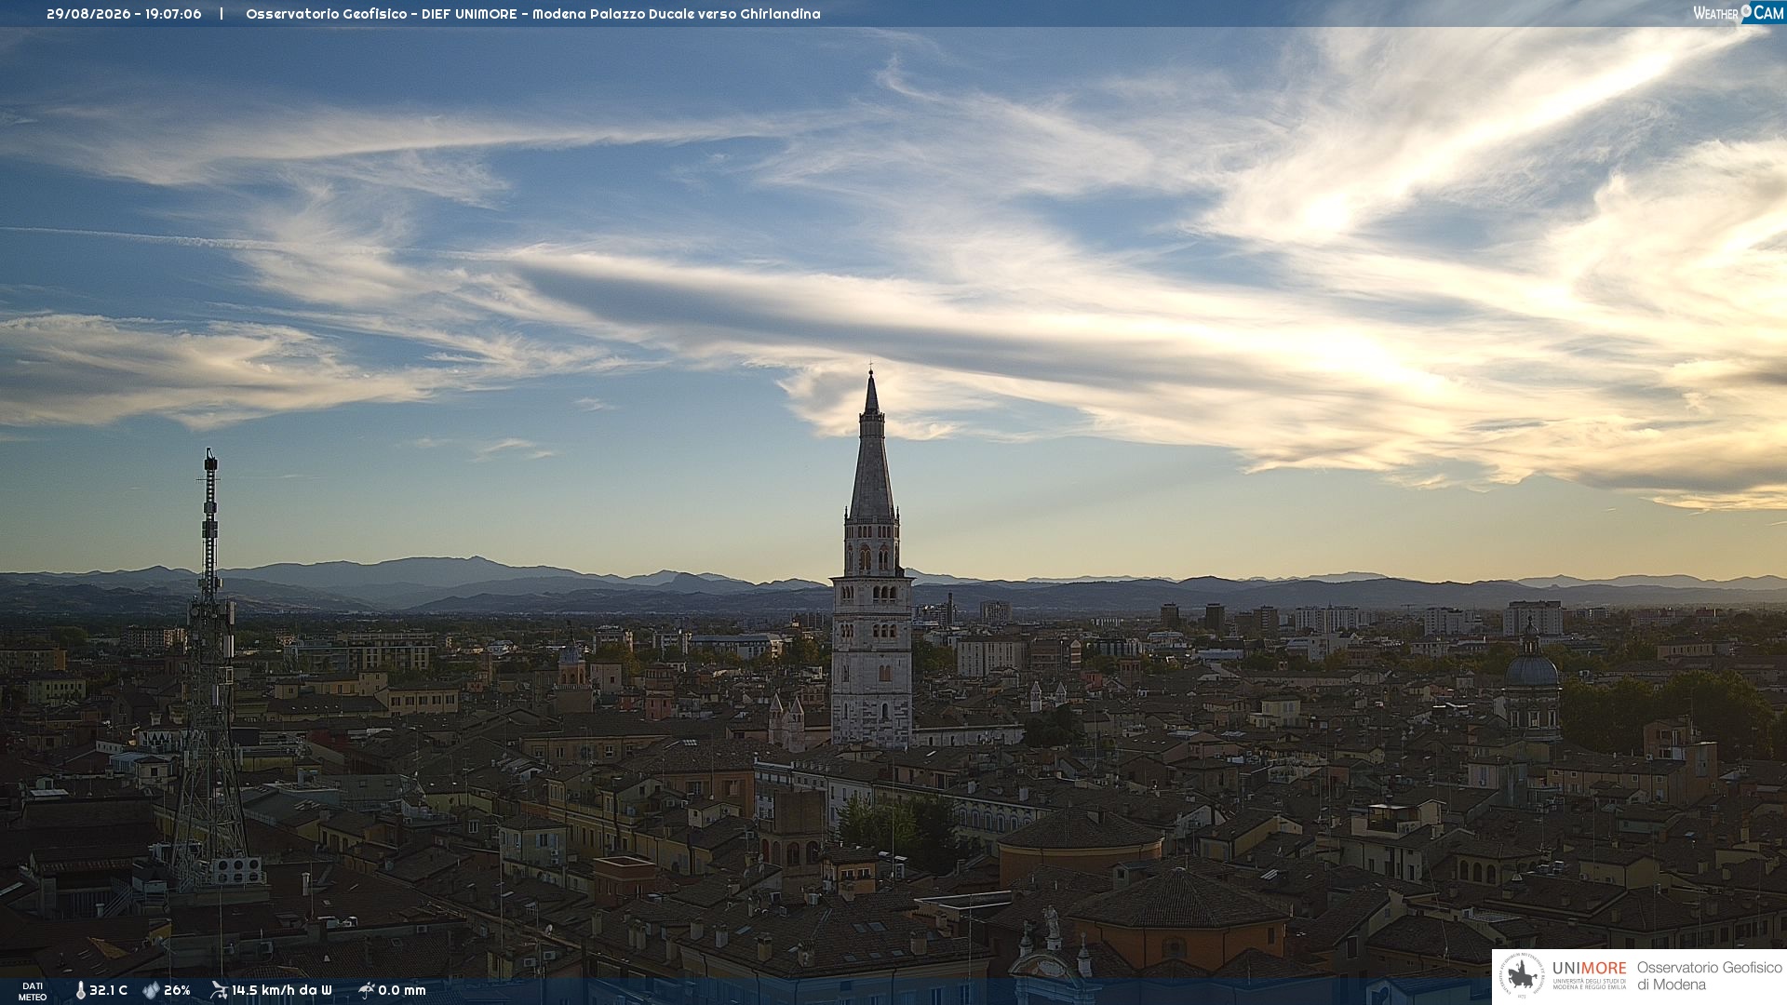Click the WeatherCam camera lens icon
The height and width of the screenshot is (1005, 1787).
pos(1746,11)
